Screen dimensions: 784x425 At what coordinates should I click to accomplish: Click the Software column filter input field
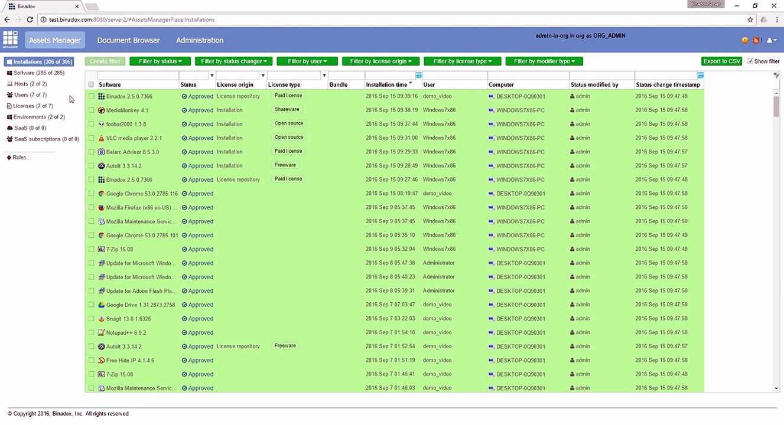(138, 76)
